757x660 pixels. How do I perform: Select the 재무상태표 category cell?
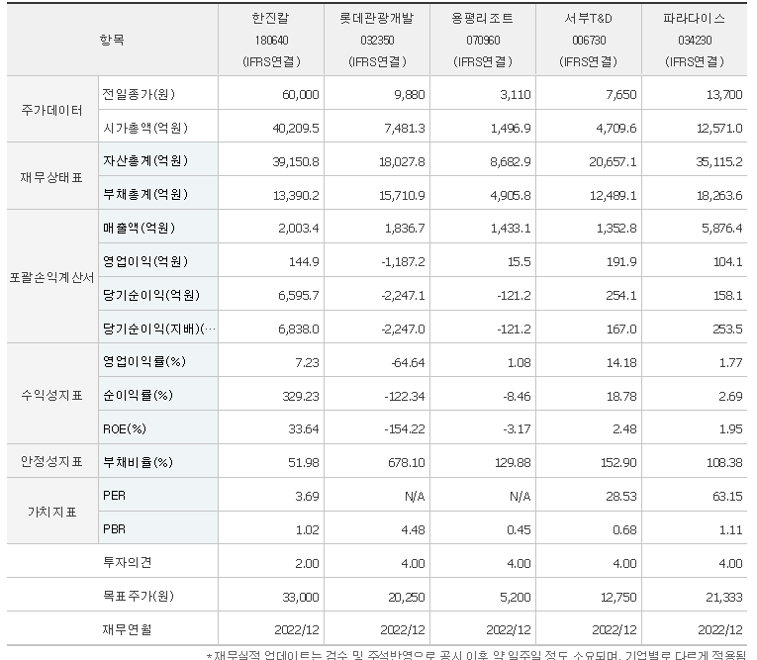[52, 177]
